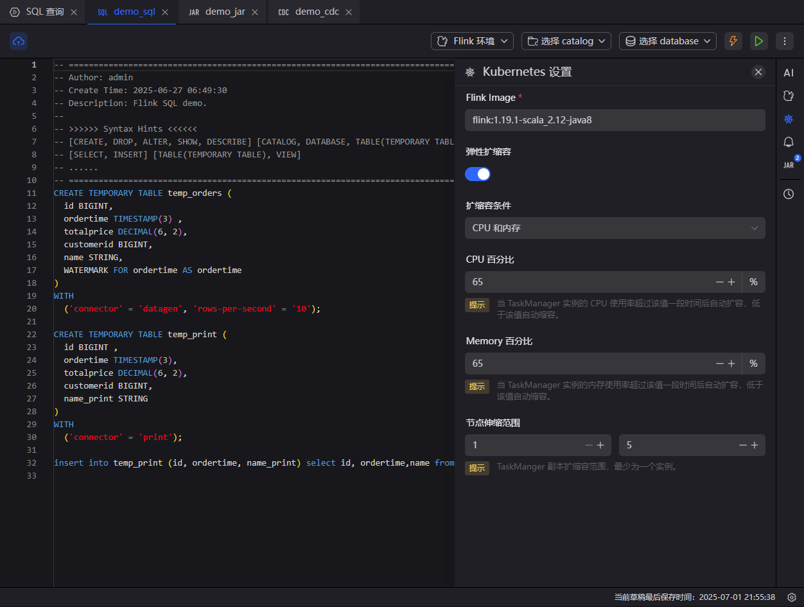Screen dimensions: 804x607
Task: Click the Flink Image input field
Action: 615,120
